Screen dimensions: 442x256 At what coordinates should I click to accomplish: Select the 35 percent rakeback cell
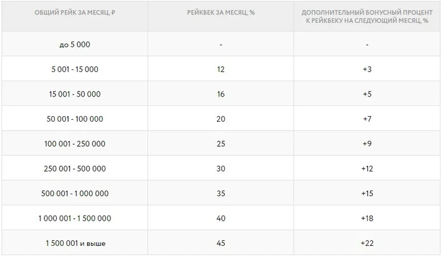click(x=220, y=193)
